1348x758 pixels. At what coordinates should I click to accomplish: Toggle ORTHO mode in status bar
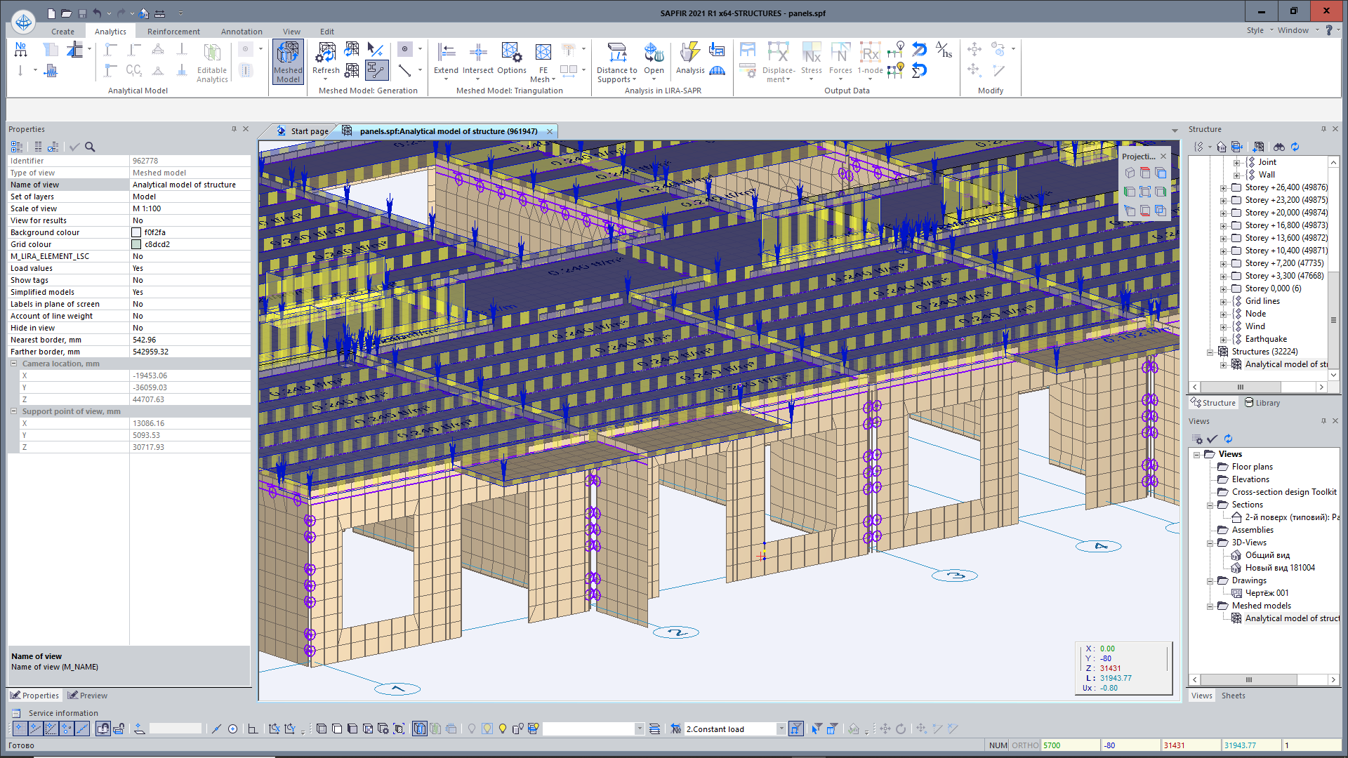(1025, 745)
